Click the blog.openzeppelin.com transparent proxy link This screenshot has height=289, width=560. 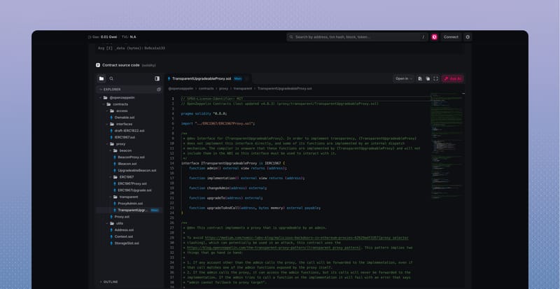(274, 248)
